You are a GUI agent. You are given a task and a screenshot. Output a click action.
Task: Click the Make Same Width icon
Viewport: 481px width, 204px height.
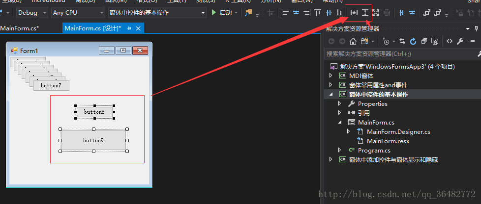[x=354, y=13]
